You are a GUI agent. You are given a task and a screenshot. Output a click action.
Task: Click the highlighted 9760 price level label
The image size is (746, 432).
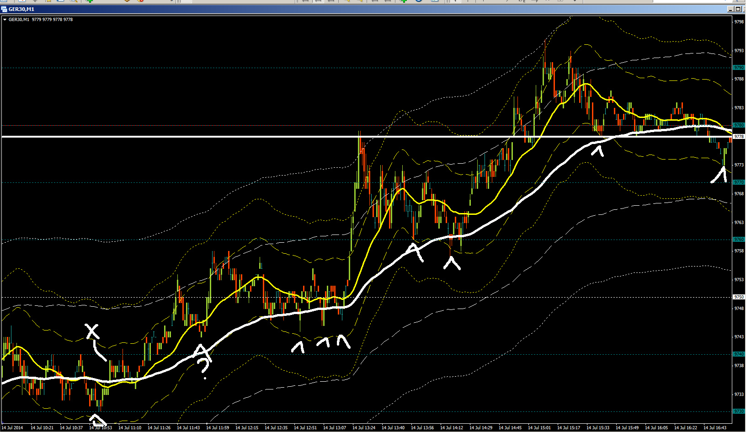click(x=739, y=239)
